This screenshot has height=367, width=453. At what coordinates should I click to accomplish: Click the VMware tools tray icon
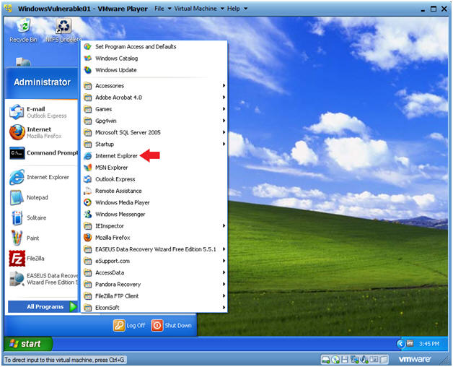point(410,344)
